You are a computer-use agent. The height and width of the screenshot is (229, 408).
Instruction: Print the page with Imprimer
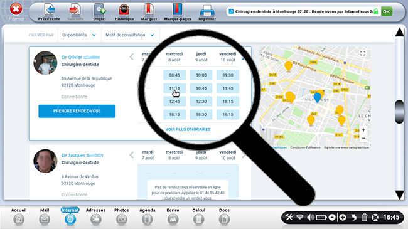click(x=207, y=12)
